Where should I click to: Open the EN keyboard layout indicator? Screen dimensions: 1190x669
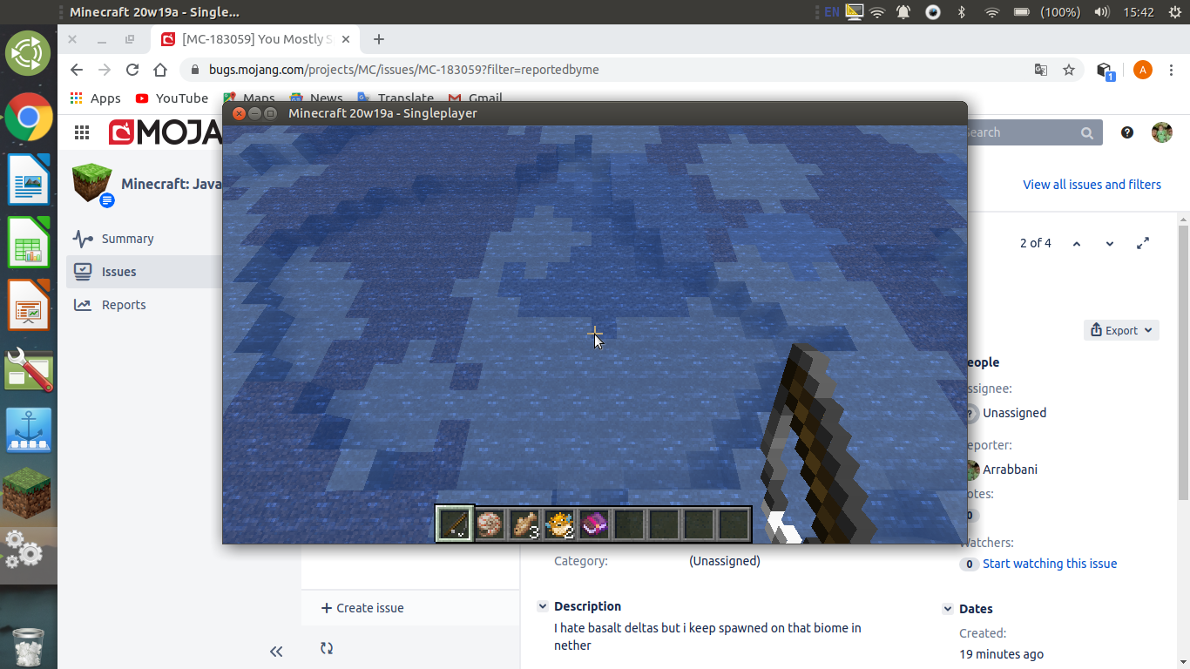click(832, 12)
